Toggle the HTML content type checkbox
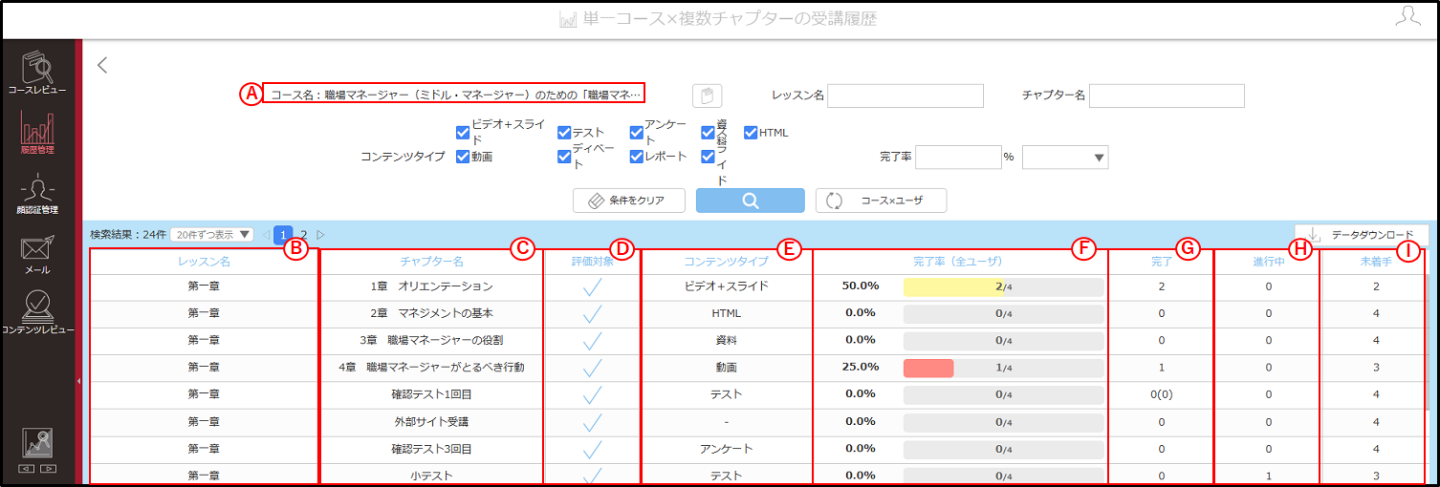Screen dimensions: 1440x487 point(751,133)
